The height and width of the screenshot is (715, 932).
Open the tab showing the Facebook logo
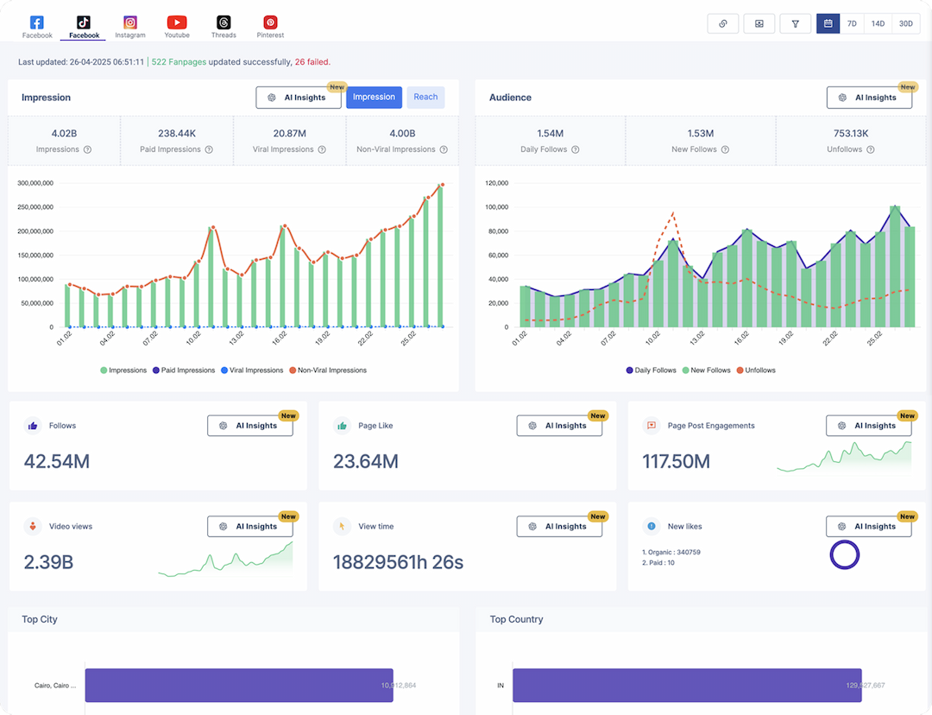(37, 27)
